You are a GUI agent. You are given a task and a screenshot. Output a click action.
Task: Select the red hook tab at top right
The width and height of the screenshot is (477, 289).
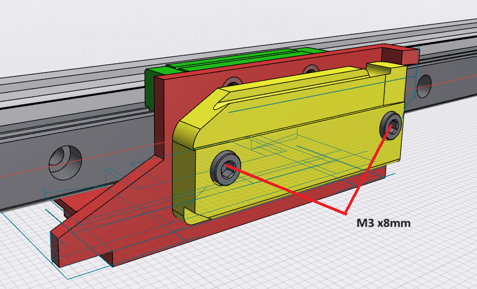403,54
